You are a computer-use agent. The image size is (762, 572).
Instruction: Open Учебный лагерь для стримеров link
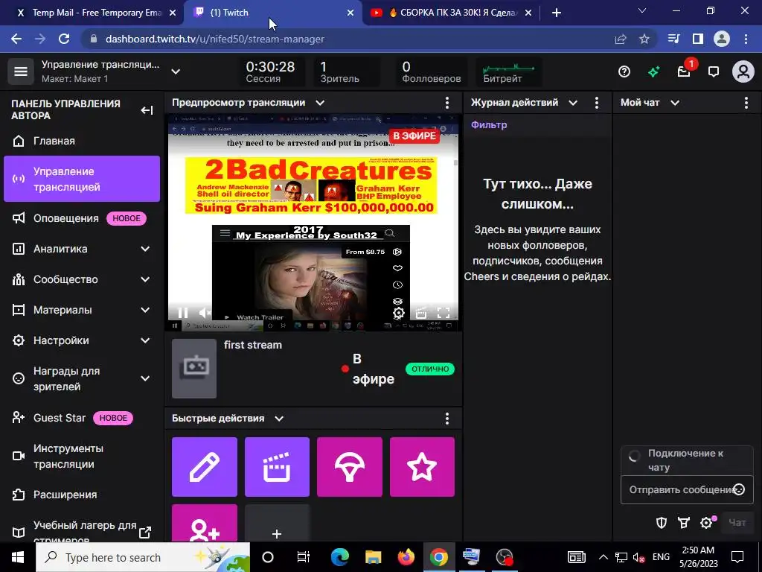point(82,530)
